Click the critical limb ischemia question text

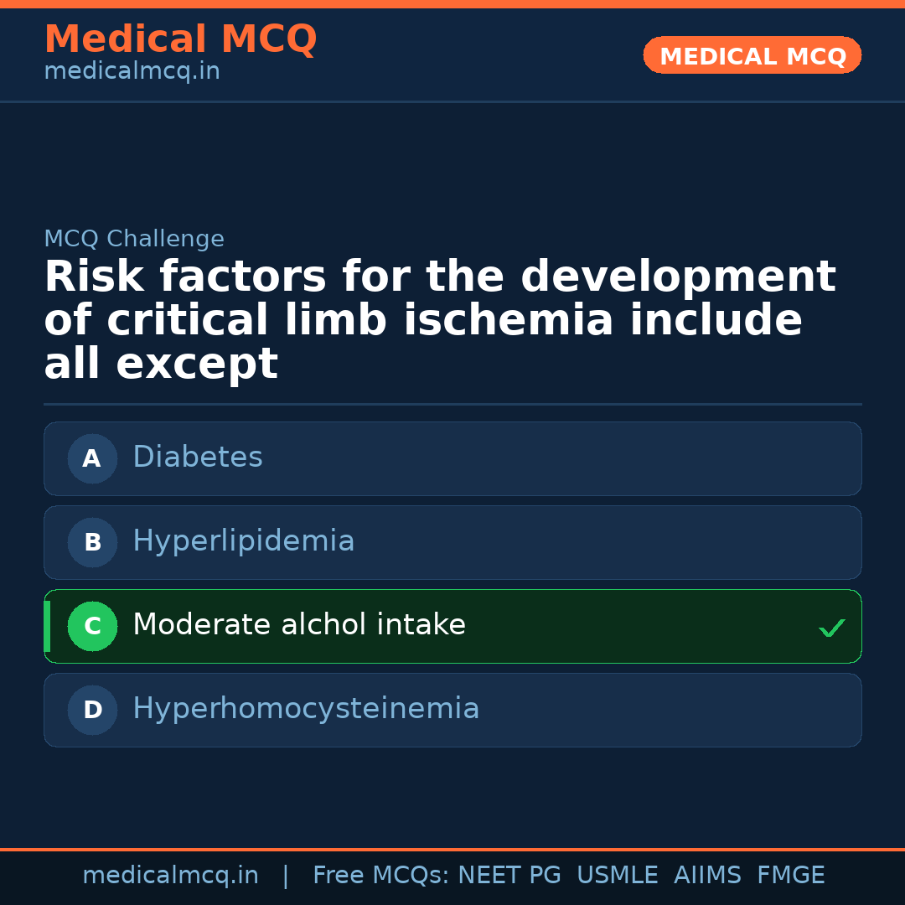(423, 320)
